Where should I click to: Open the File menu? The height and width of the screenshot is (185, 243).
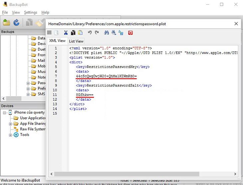click(5, 12)
